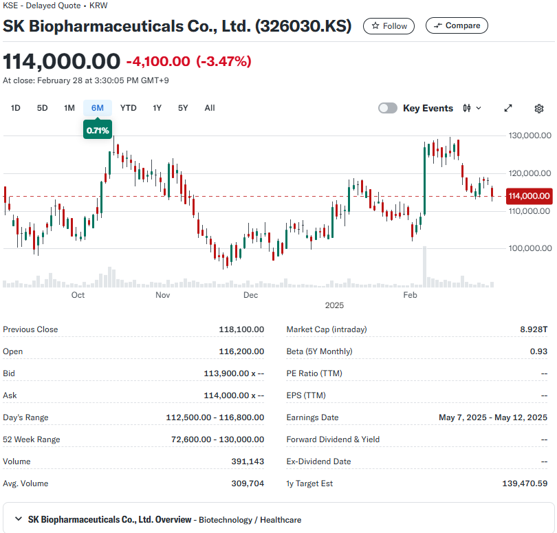Switch to the 5Y chart range
557x533 pixels.
(x=183, y=108)
